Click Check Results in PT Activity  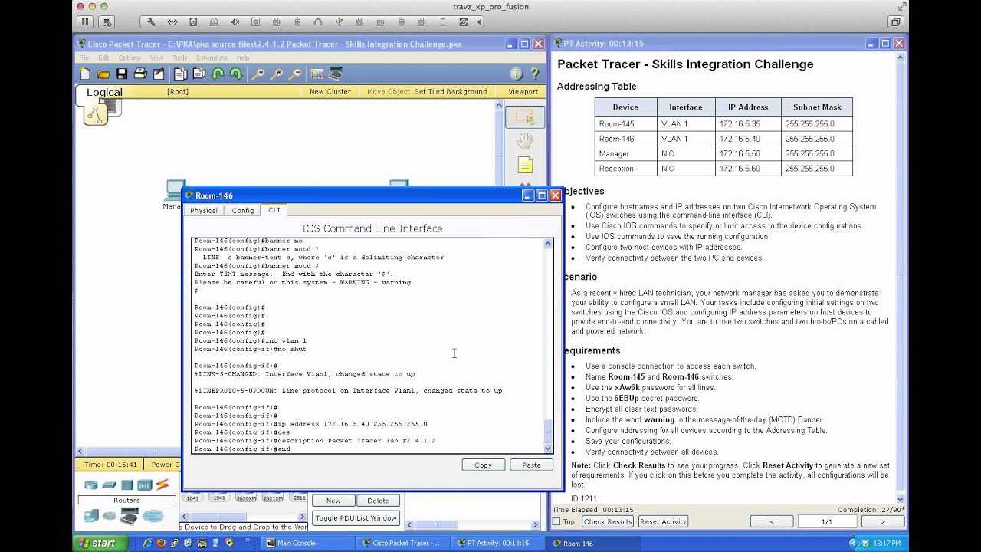click(608, 522)
